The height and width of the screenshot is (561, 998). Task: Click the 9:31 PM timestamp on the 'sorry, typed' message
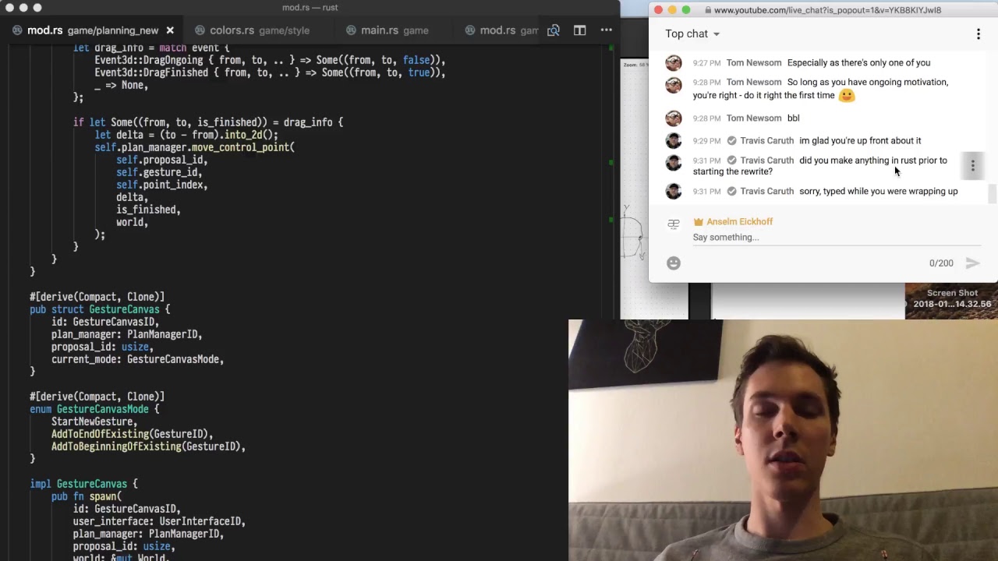tap(706, 192)
